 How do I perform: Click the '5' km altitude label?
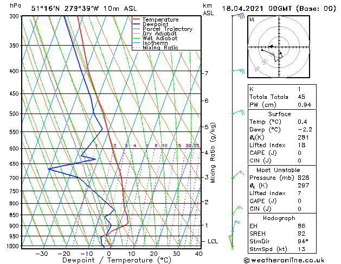tap(207, 127)
